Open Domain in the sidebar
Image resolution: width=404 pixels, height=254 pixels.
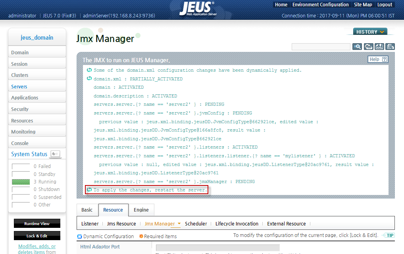click(x=37, y=52)
